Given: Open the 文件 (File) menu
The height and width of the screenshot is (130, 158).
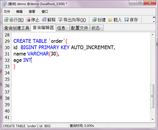Looking at the screenshot, I should (7, 12).
